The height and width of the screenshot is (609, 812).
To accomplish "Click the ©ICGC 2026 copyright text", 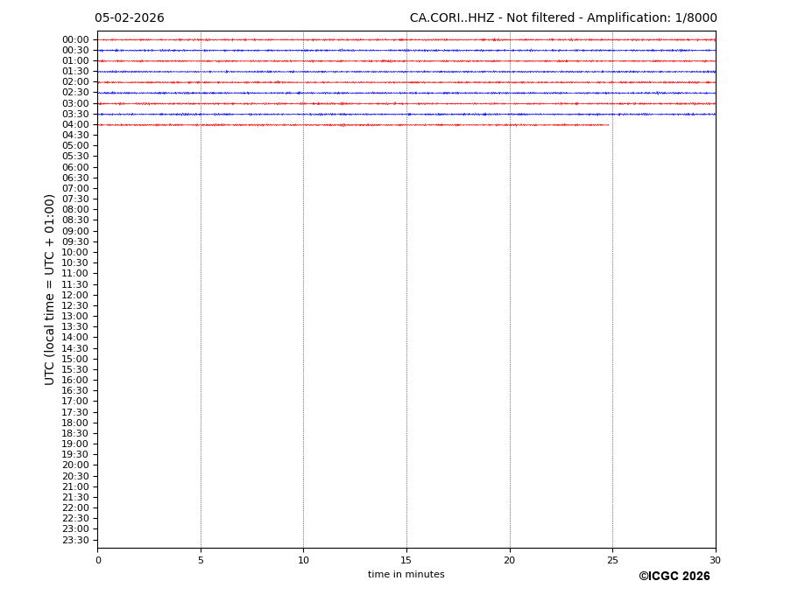I will (x=674, y=577).
